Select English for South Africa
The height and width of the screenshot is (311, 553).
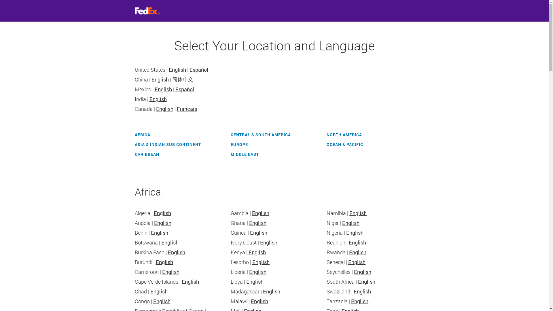point(366,282)
